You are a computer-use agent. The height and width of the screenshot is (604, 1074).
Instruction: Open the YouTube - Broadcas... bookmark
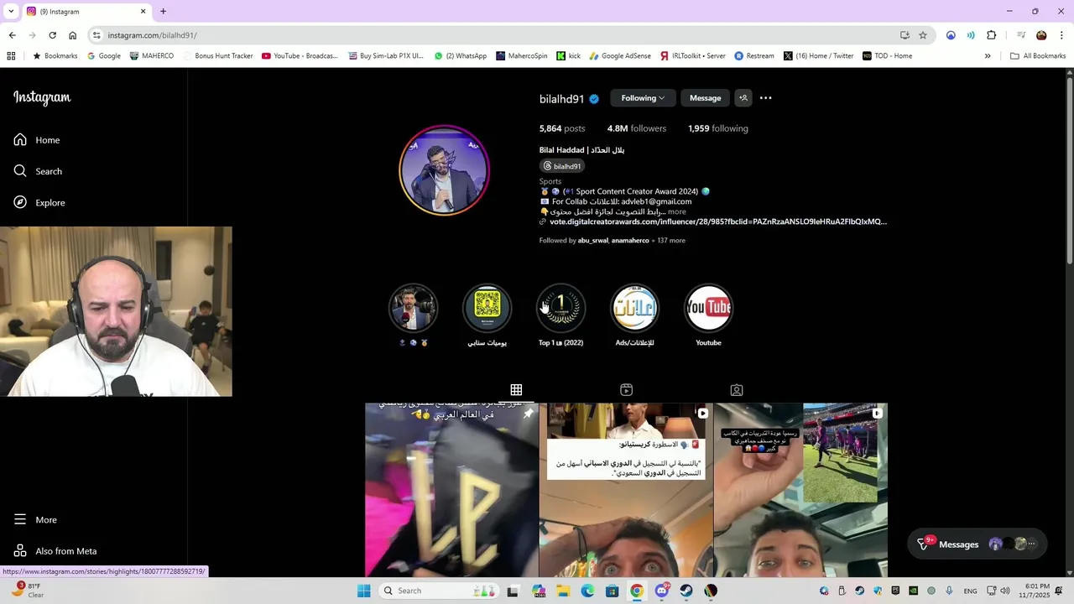tap(300, 56)
